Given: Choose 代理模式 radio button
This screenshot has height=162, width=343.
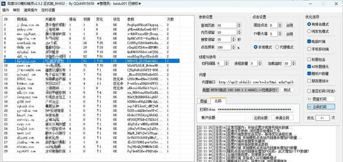Looking at the screenshot, I should coord(284,47).
